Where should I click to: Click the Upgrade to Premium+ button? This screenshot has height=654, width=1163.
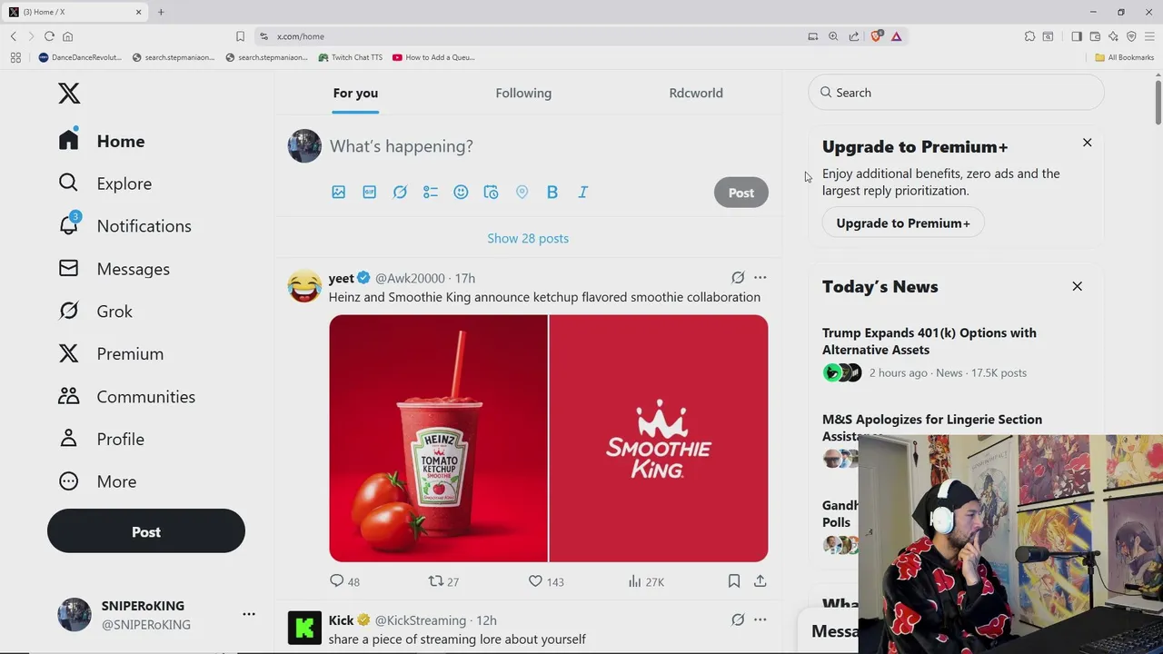coord(903,223)
